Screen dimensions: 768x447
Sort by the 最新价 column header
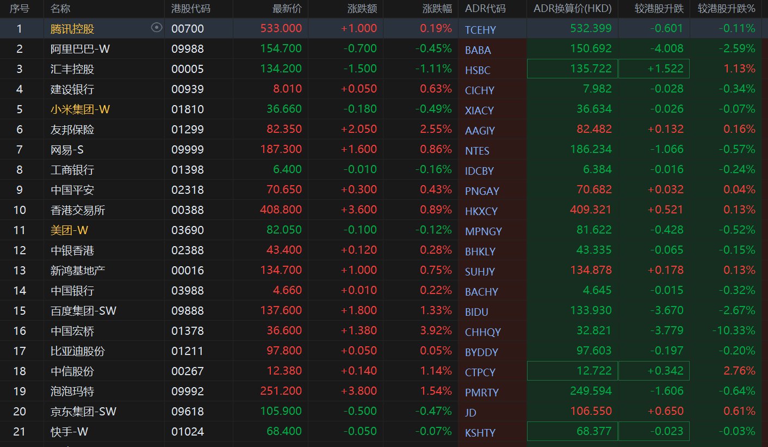click(x=287, y=9)
